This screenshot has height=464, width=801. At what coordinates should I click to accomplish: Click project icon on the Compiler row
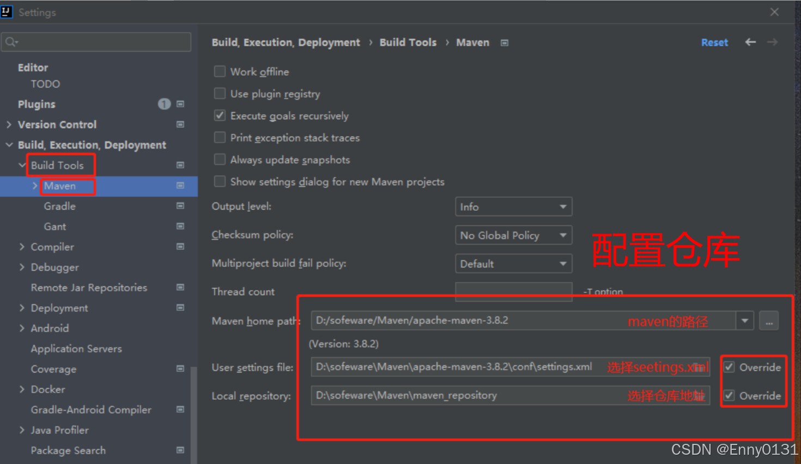click(x=180, y=247)
